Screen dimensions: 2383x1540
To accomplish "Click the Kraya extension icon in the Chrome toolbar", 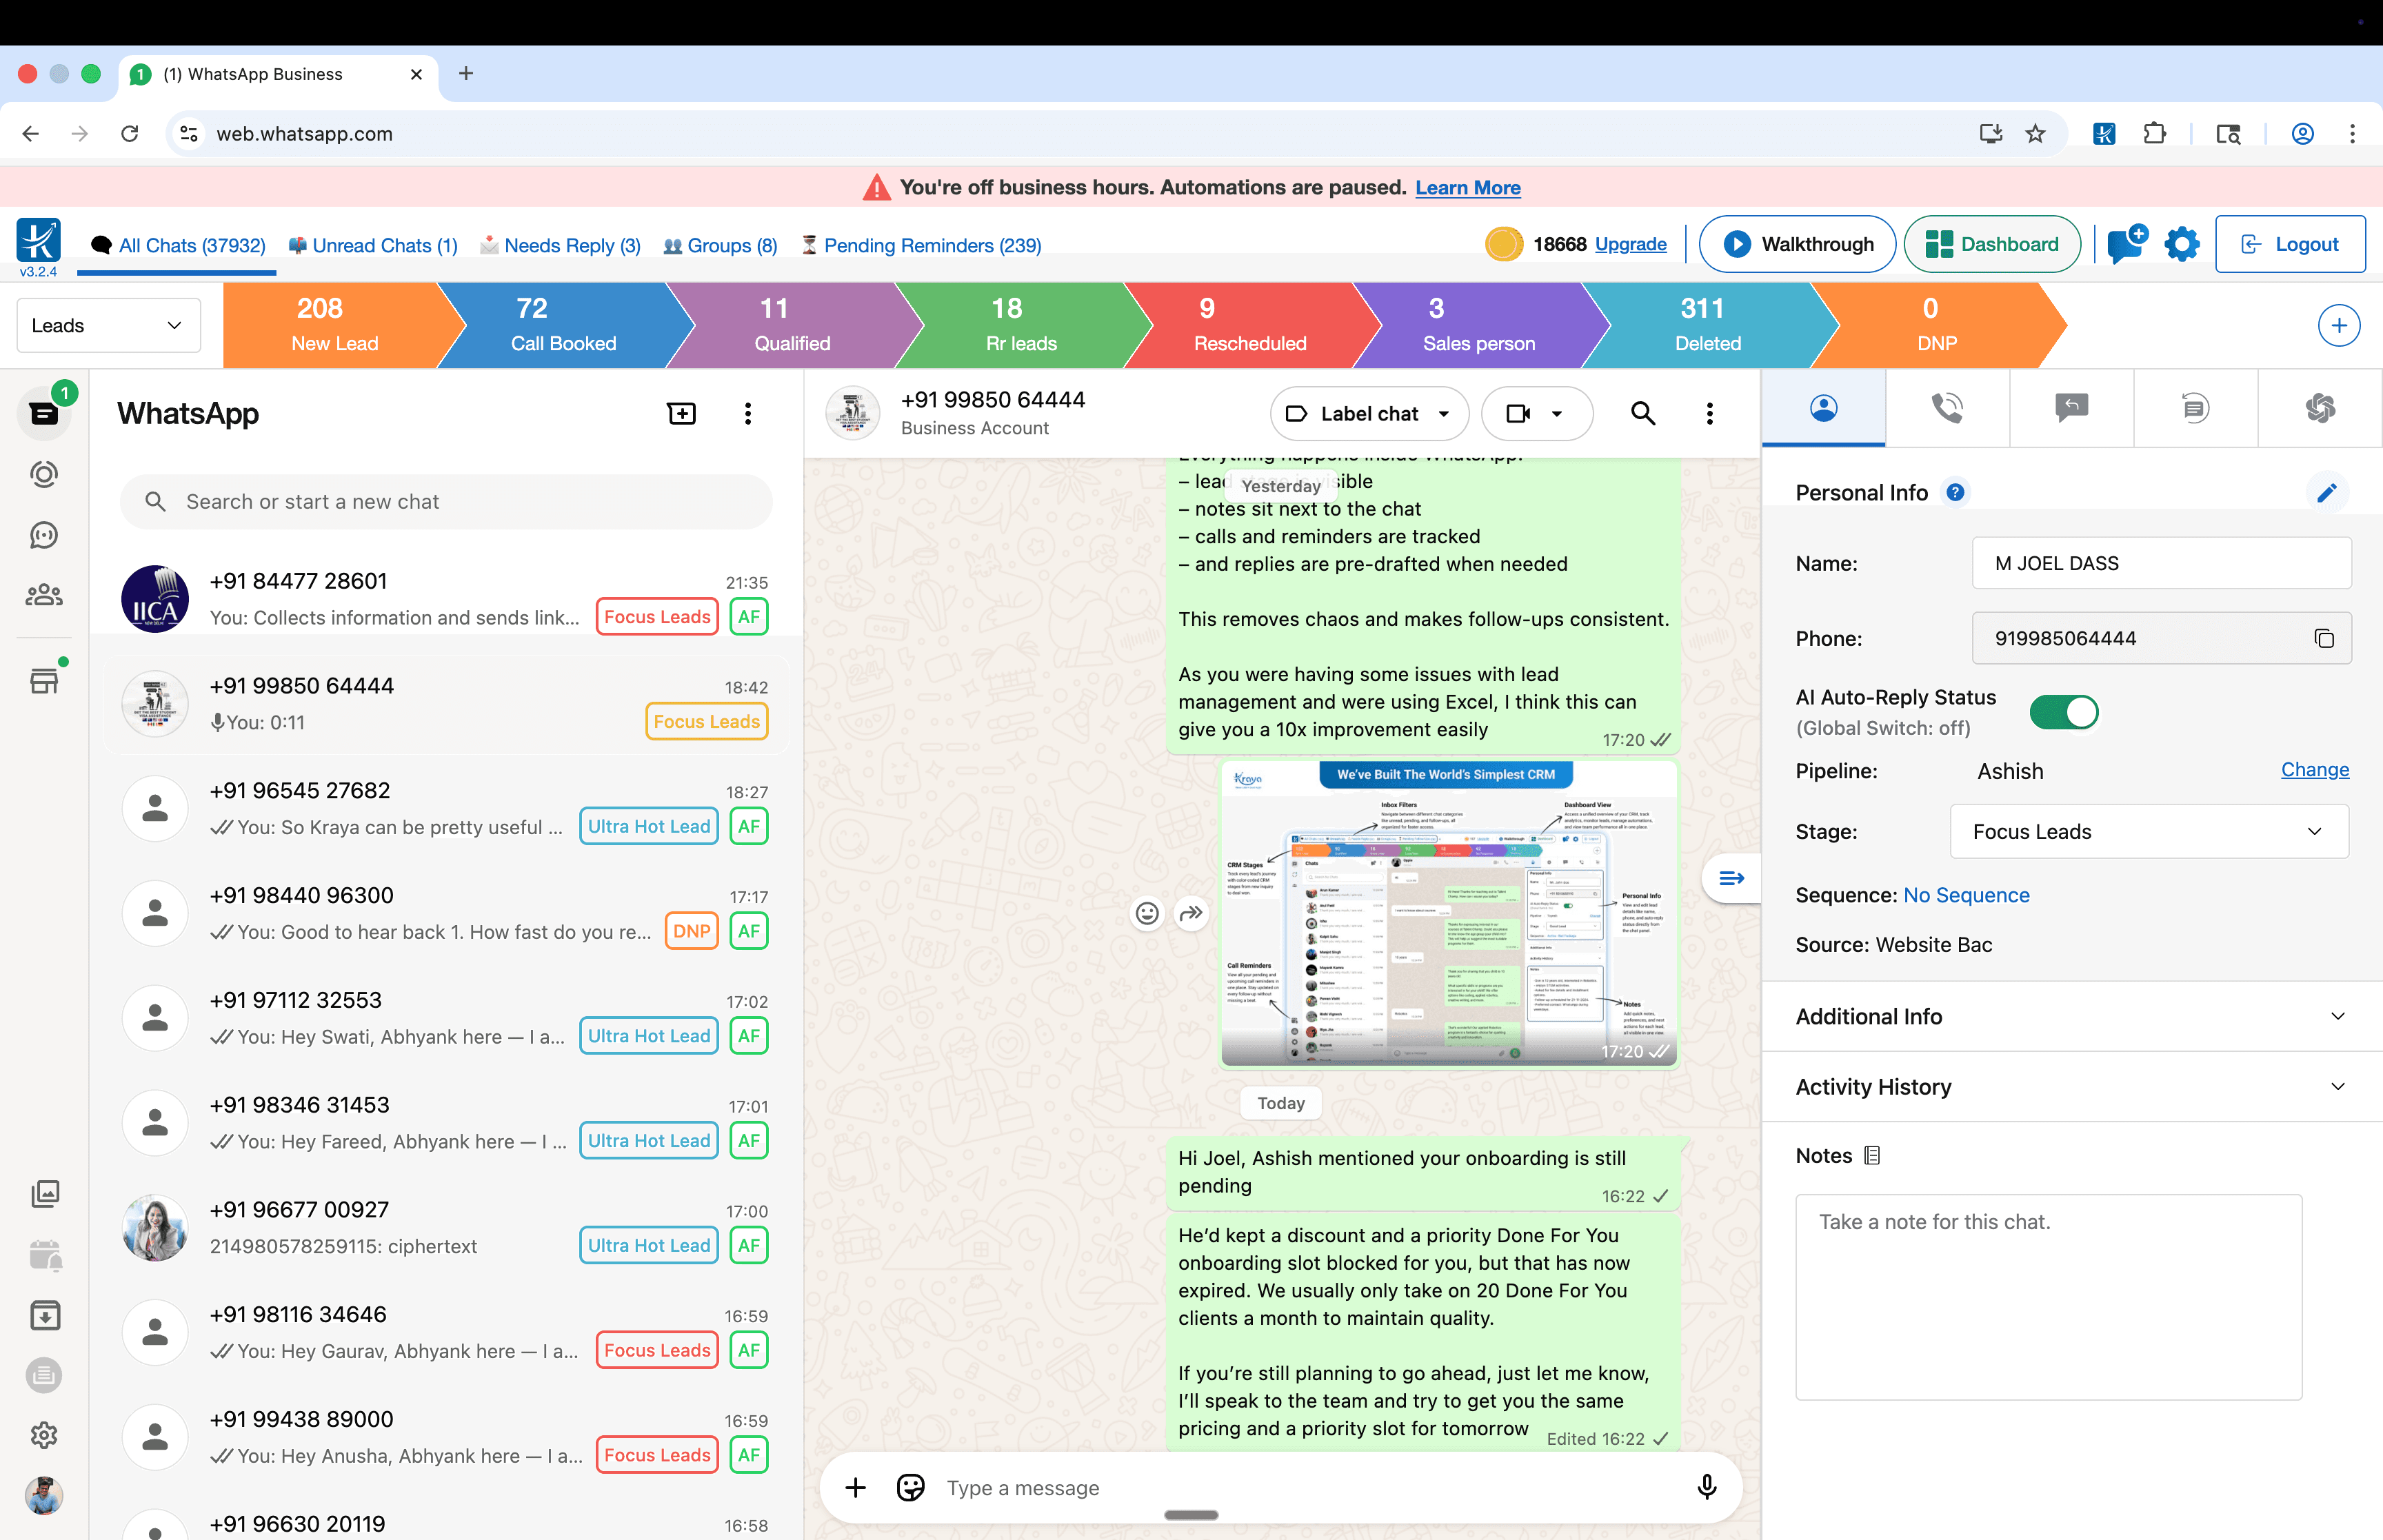I will (2103, 133).
